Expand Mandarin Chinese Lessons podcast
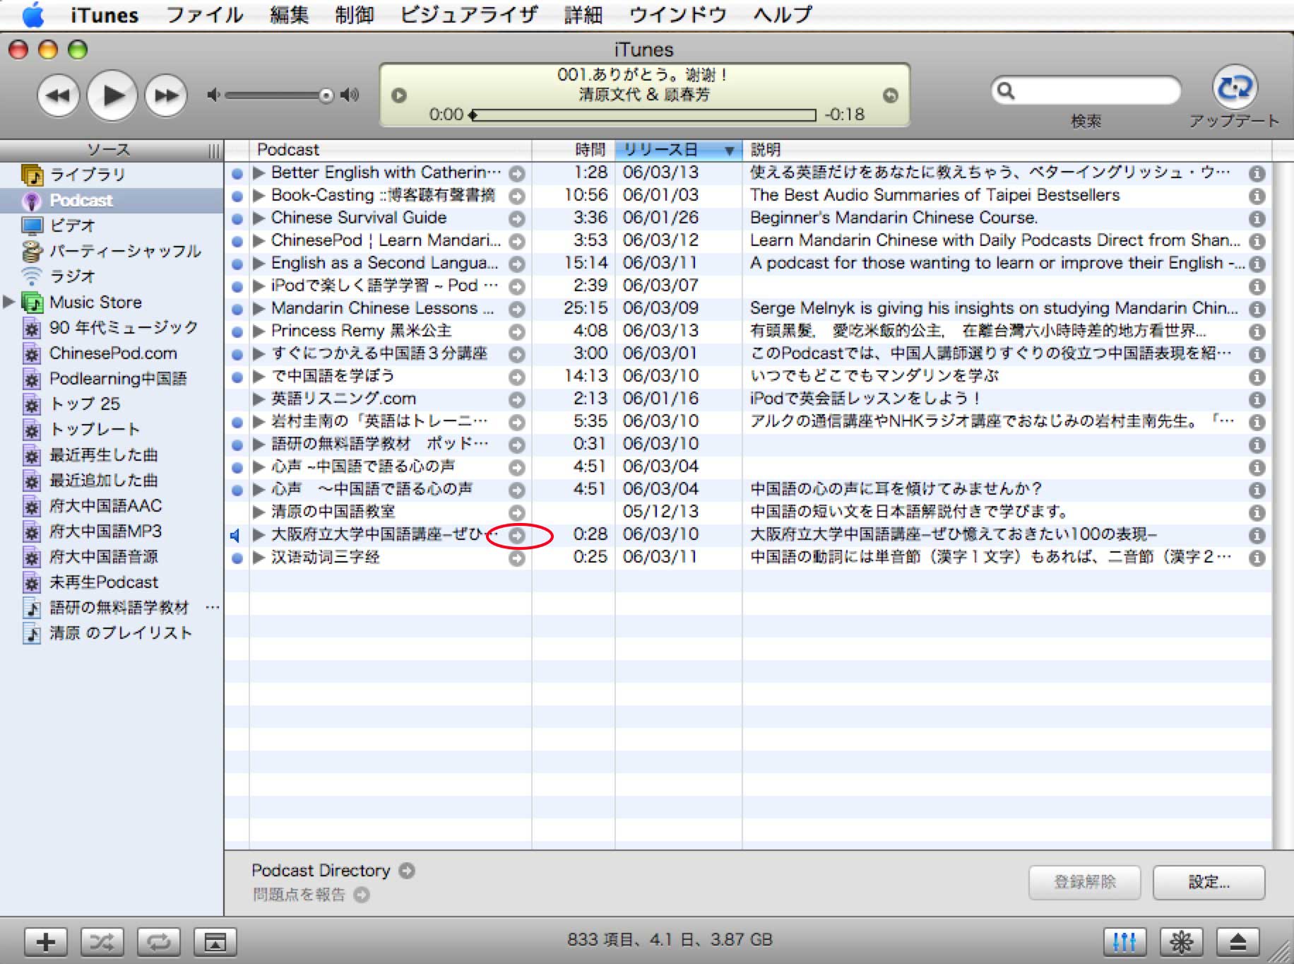1294x964 pixels. (x=259, y=308)
